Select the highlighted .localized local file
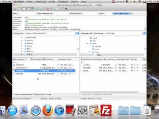 tap(44, 71)
